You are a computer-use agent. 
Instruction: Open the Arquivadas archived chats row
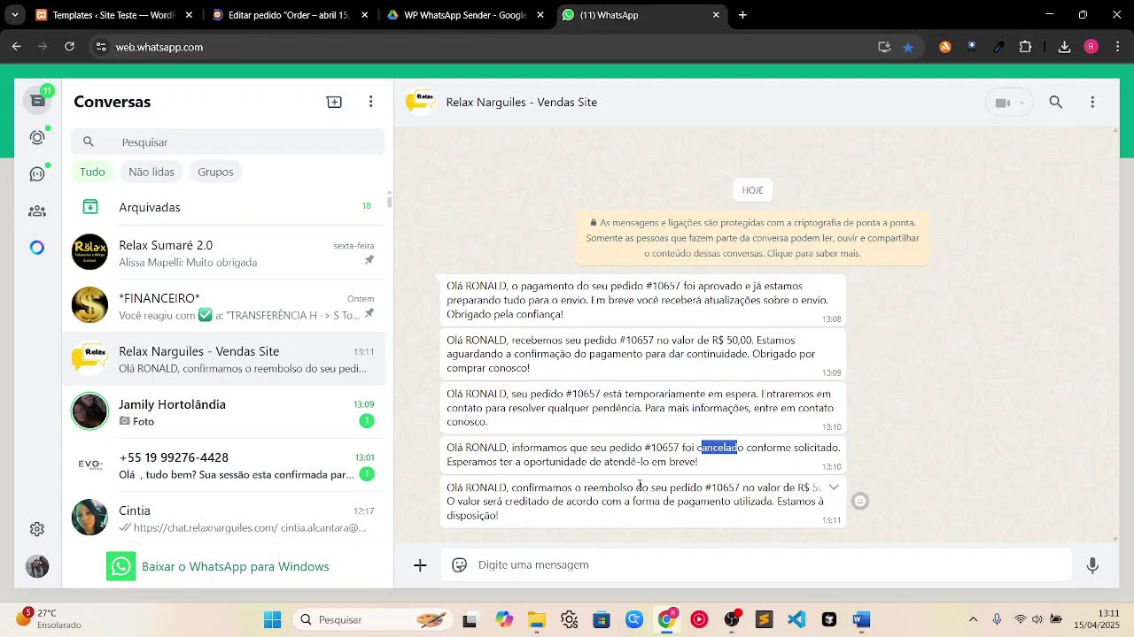coord(223,207)
